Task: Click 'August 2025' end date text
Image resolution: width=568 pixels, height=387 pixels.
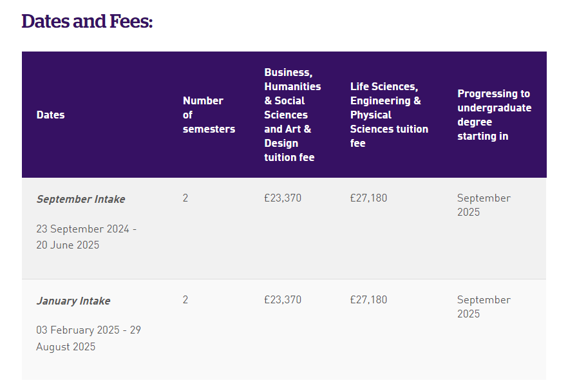Action: (66, 346)
